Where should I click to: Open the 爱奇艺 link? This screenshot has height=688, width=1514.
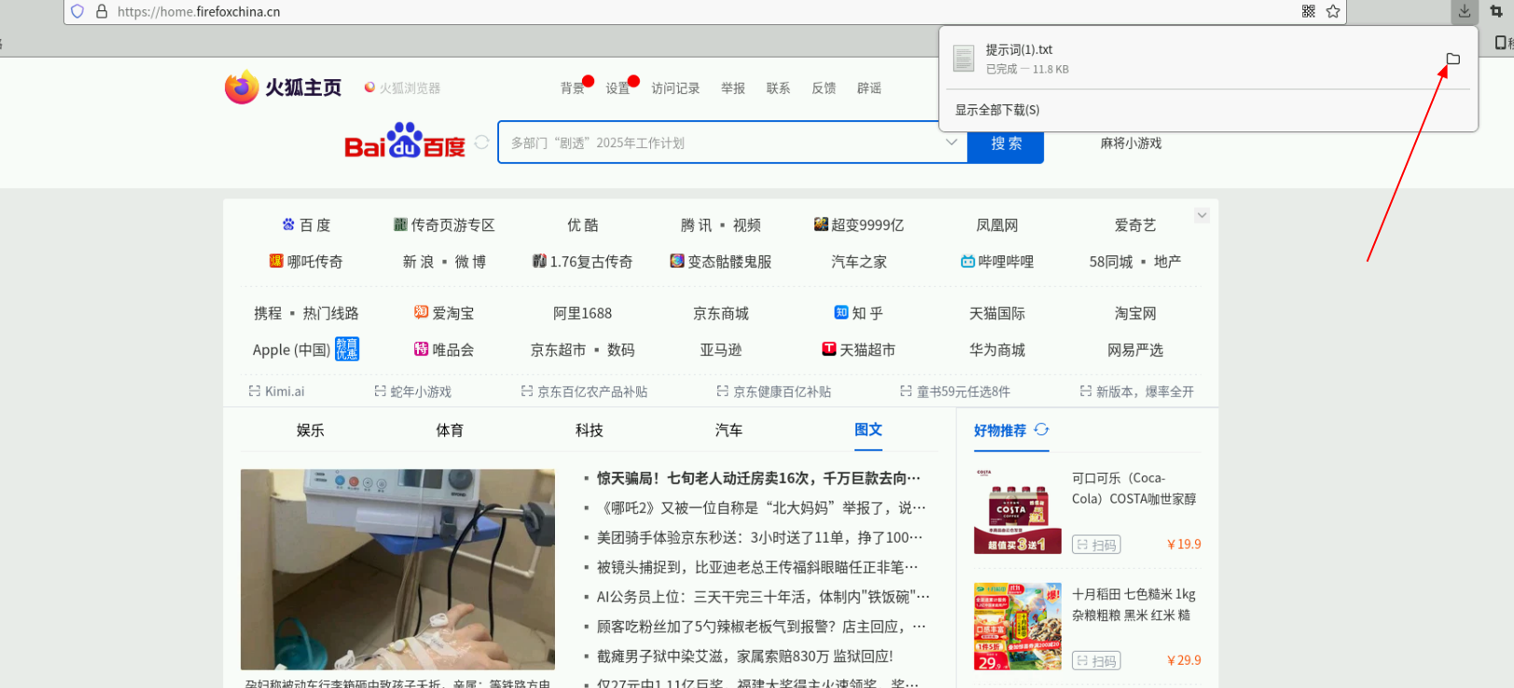point(1135,225)
